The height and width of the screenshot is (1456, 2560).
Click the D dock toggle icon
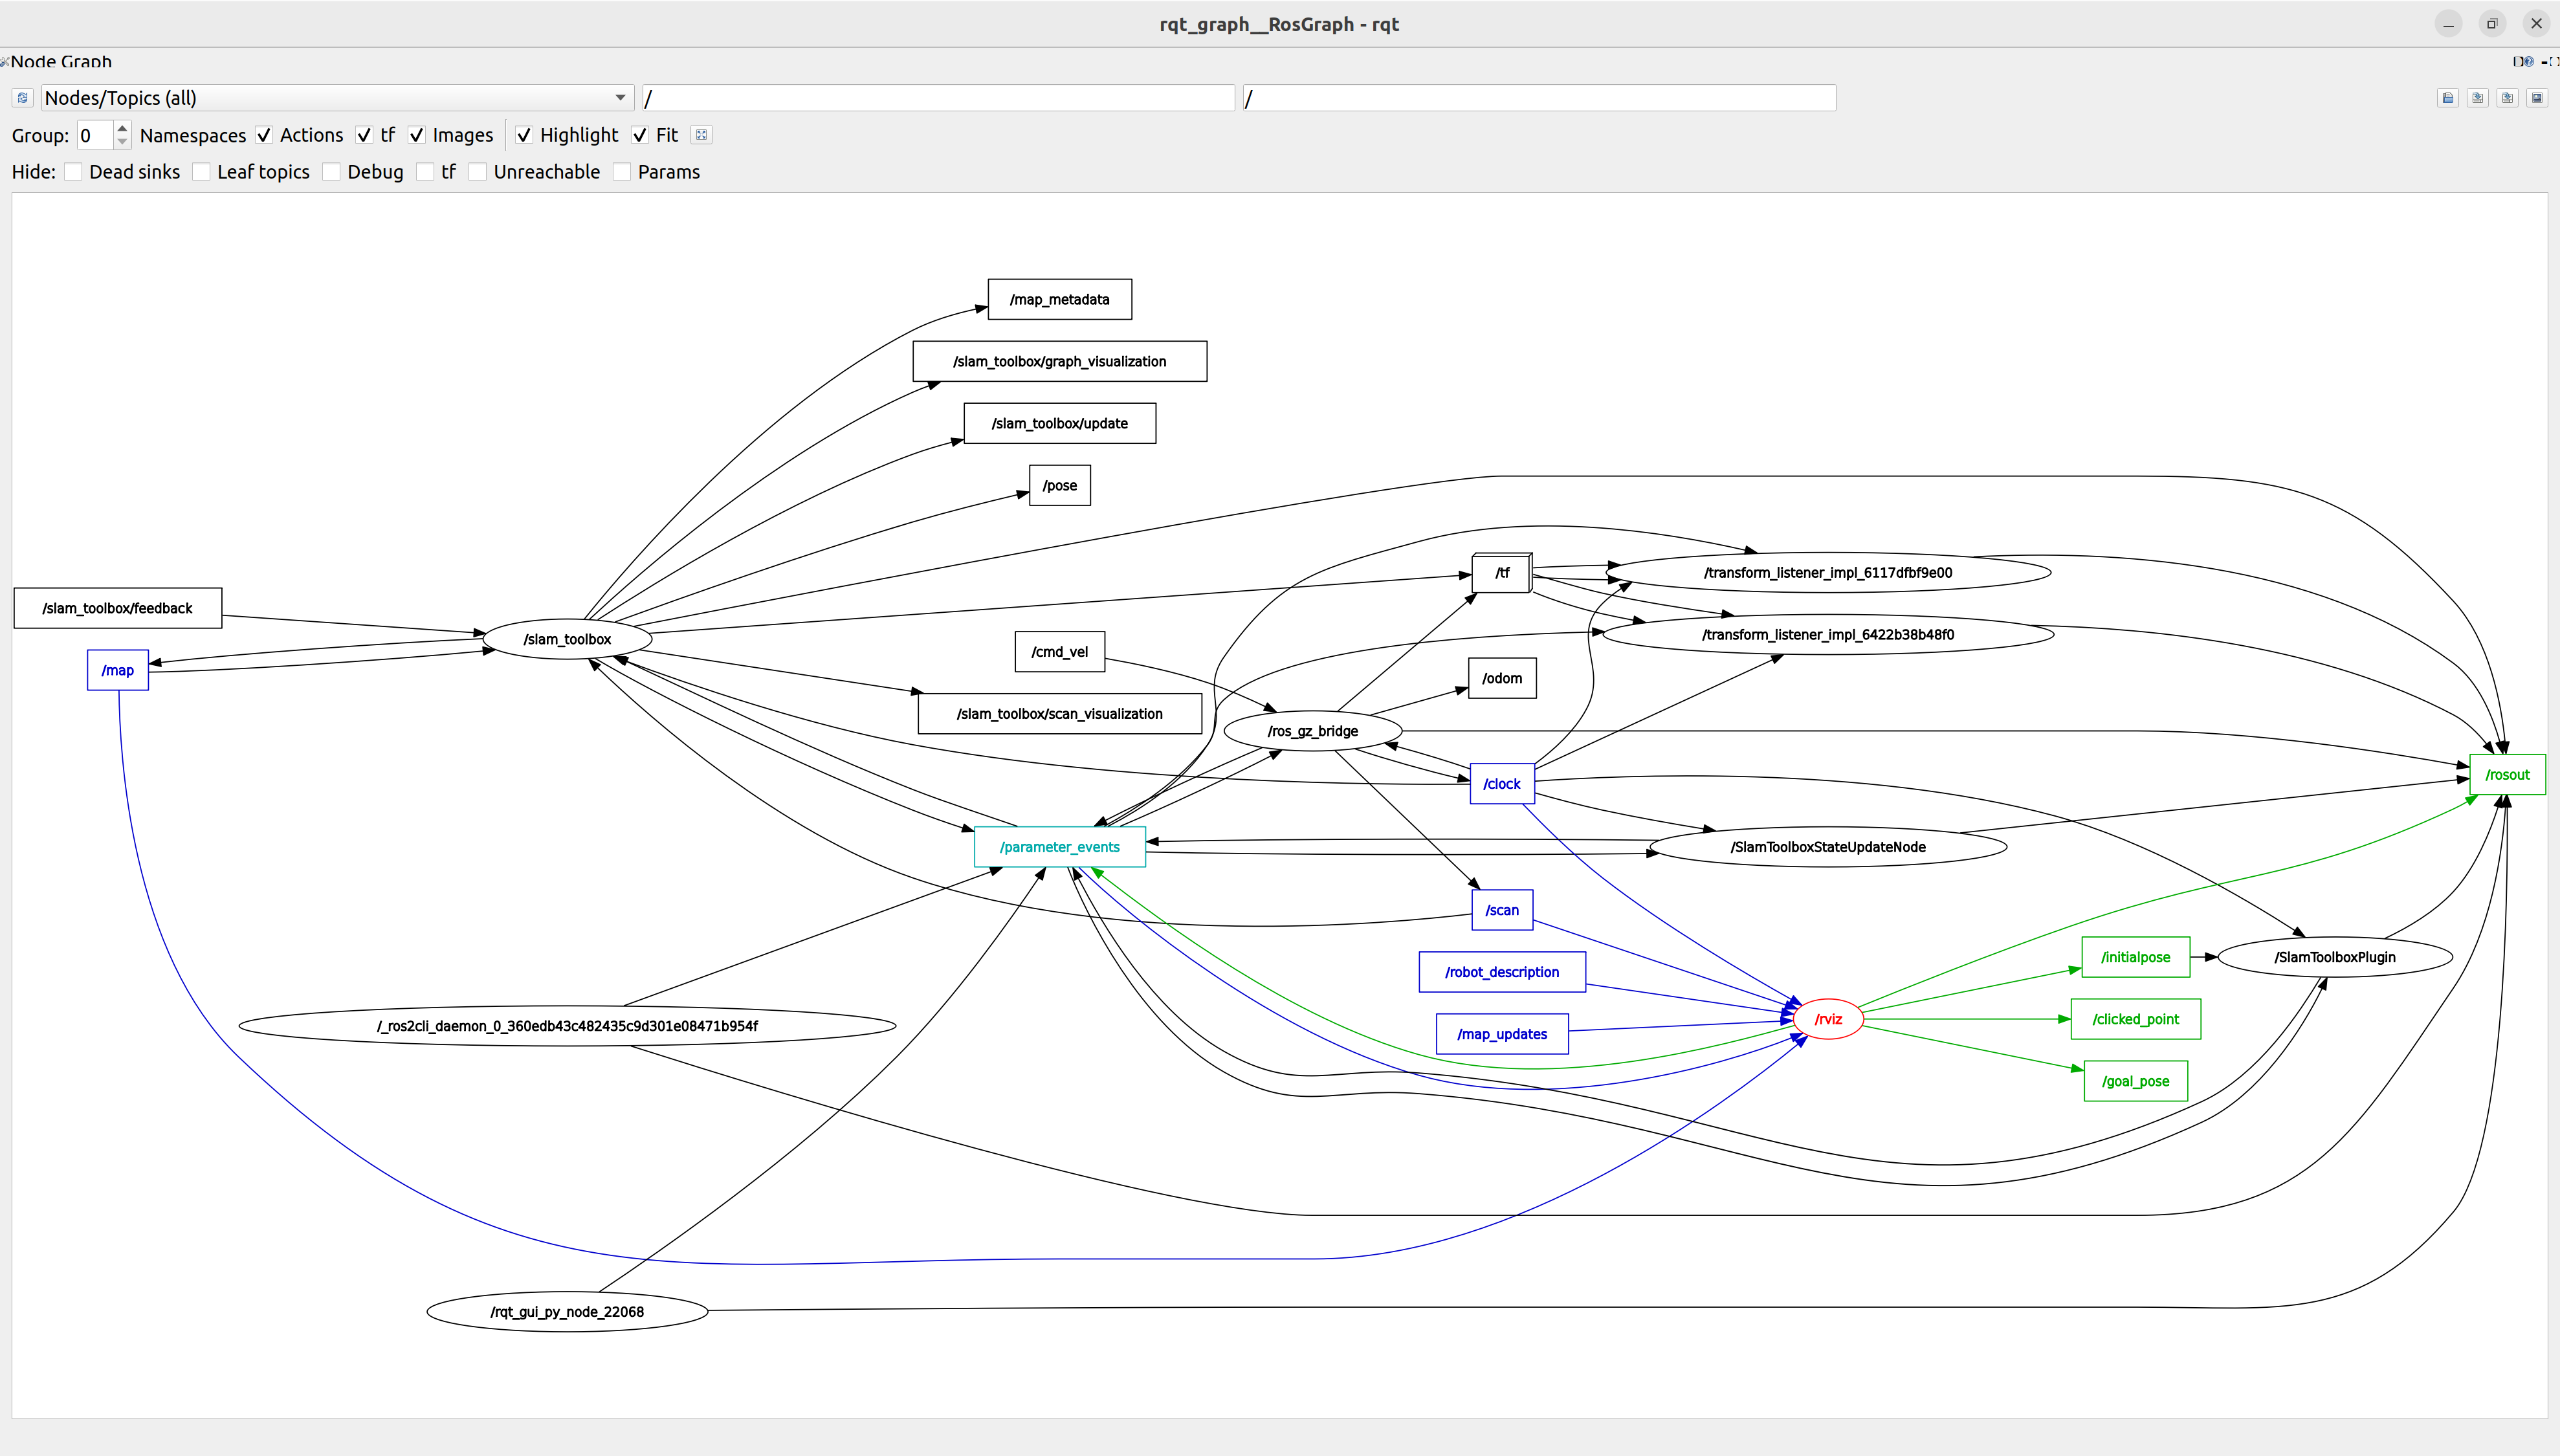[x=2517, y=61]
